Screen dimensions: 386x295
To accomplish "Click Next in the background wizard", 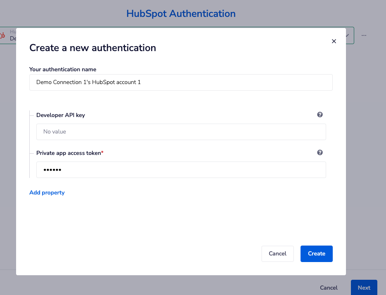I will pos(364,288).
